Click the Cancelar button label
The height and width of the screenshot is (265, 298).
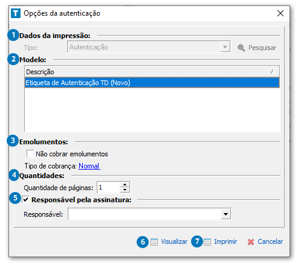[270, 241]
